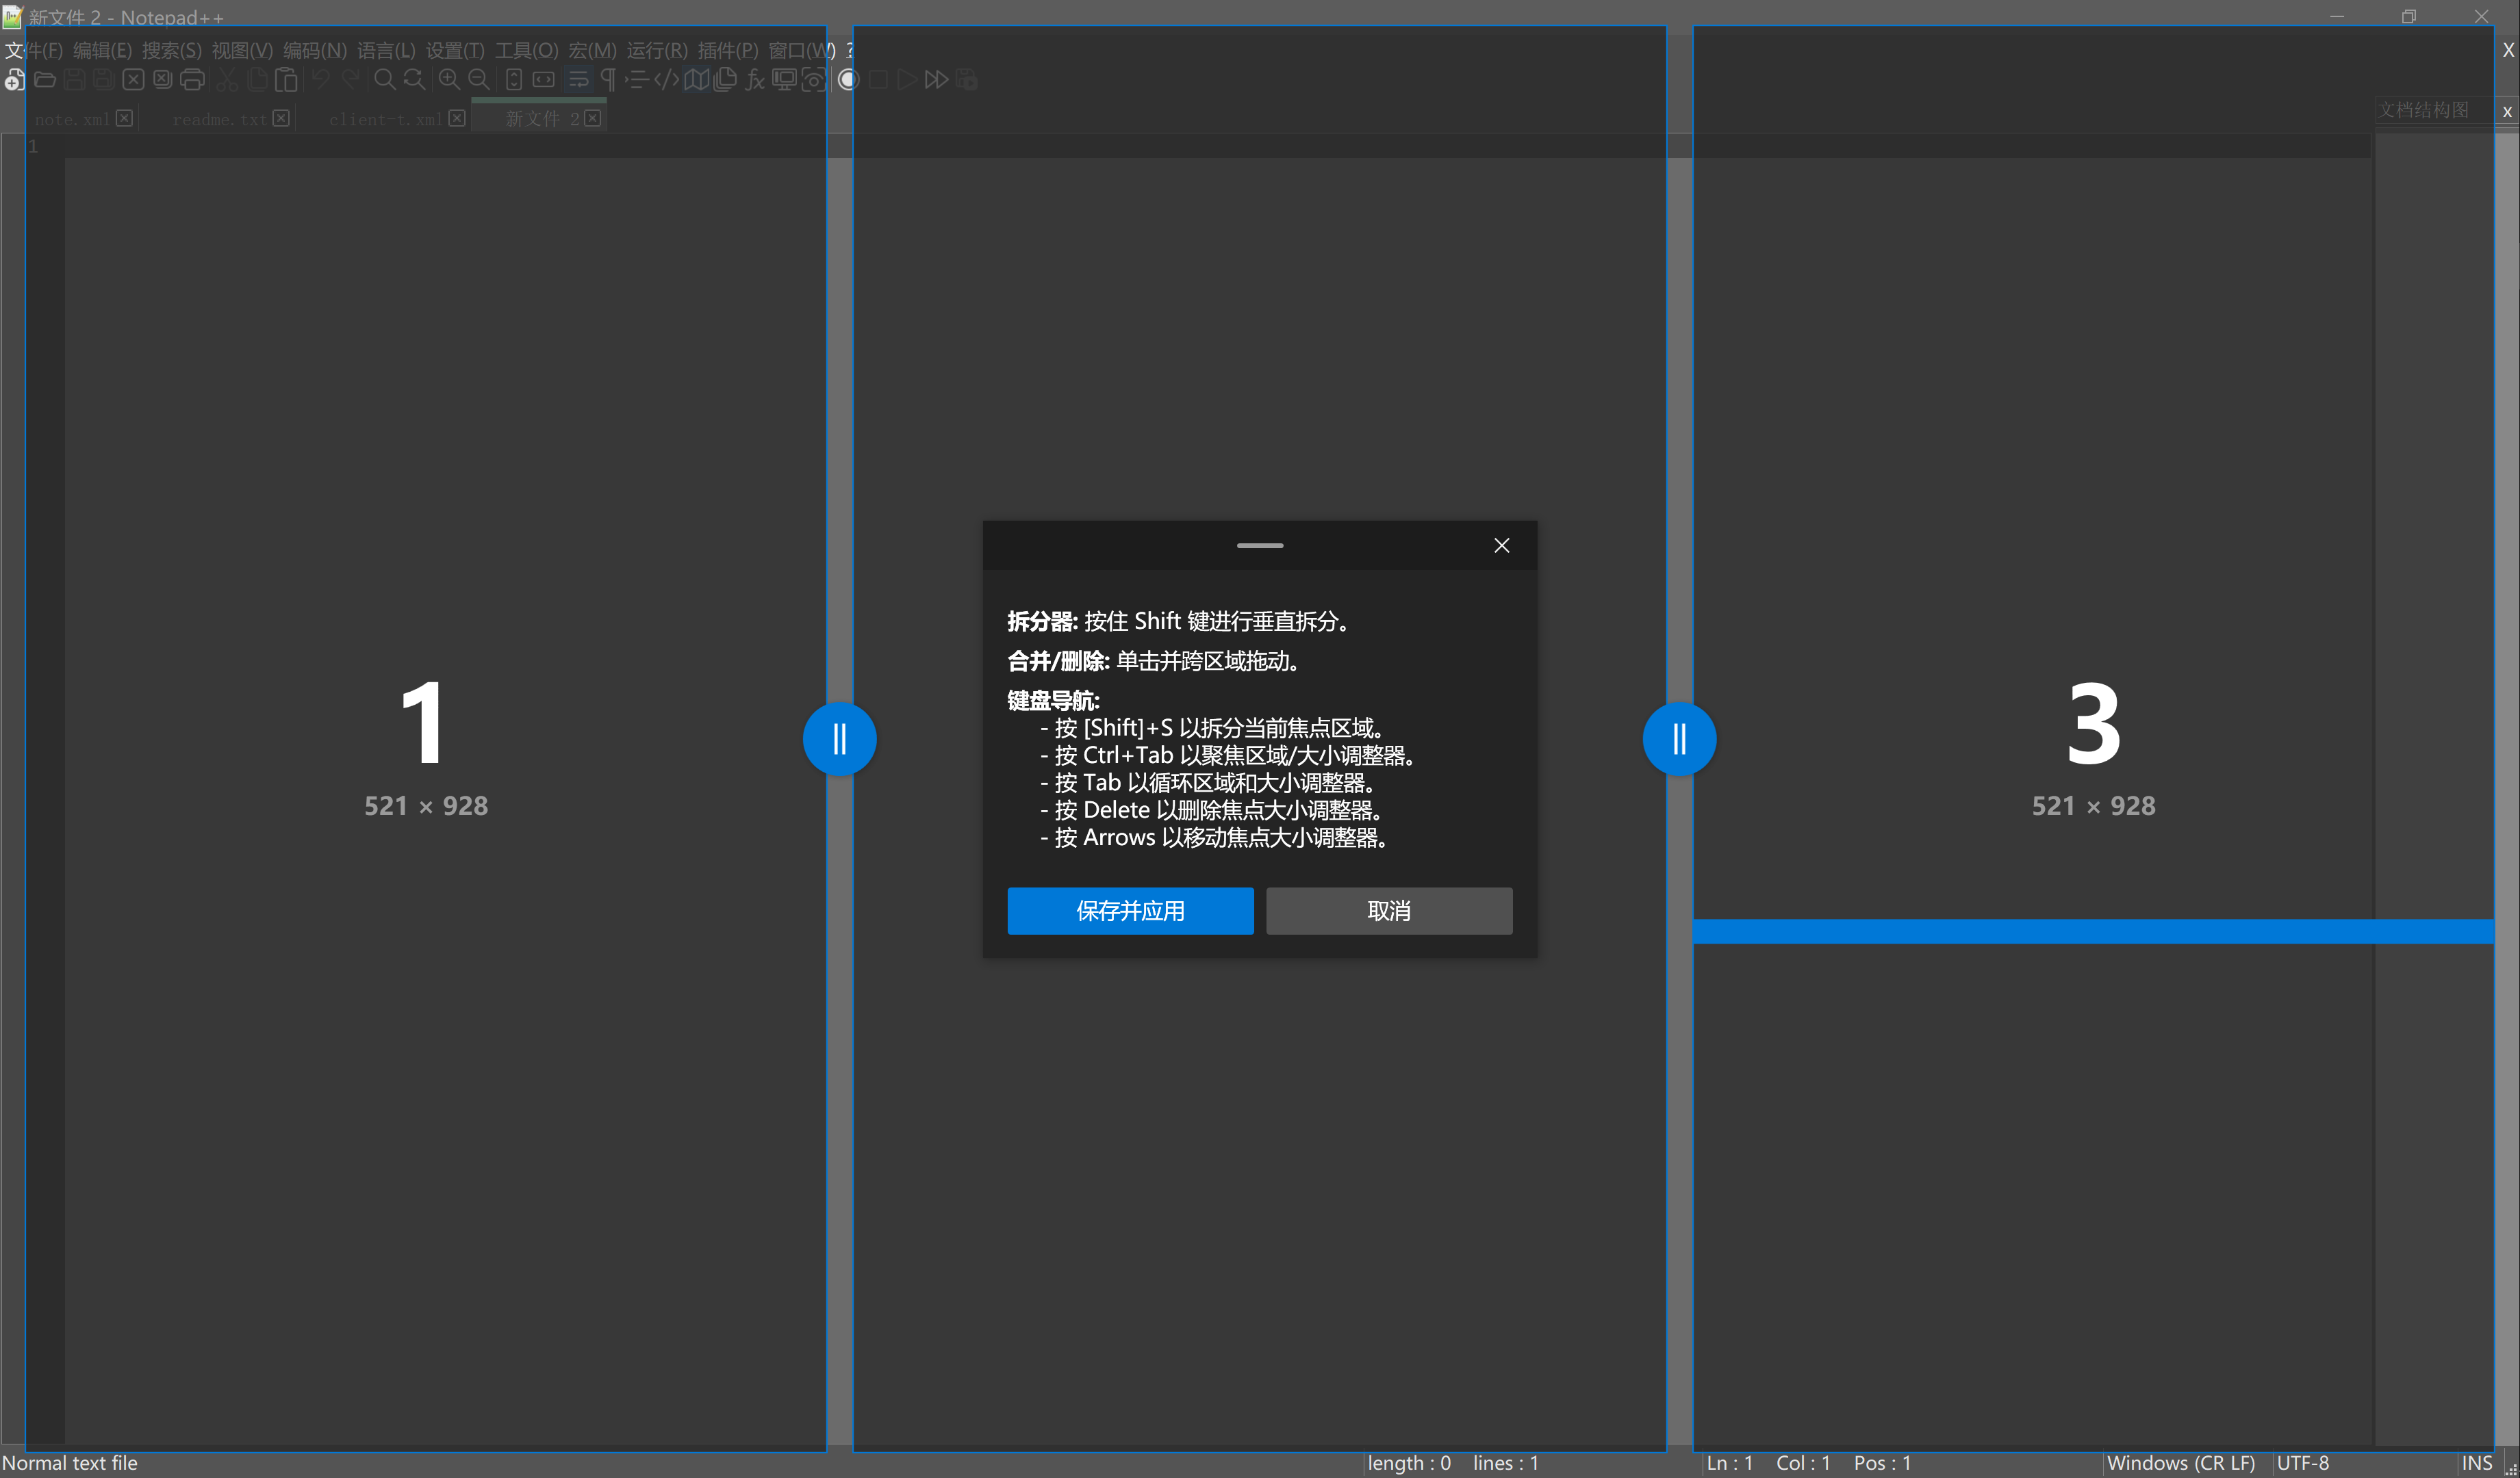Click the split handle between zones 1 and 2
This screenshot has height=1478, width=2520.
pyautogui.click(x=839, y=738)
